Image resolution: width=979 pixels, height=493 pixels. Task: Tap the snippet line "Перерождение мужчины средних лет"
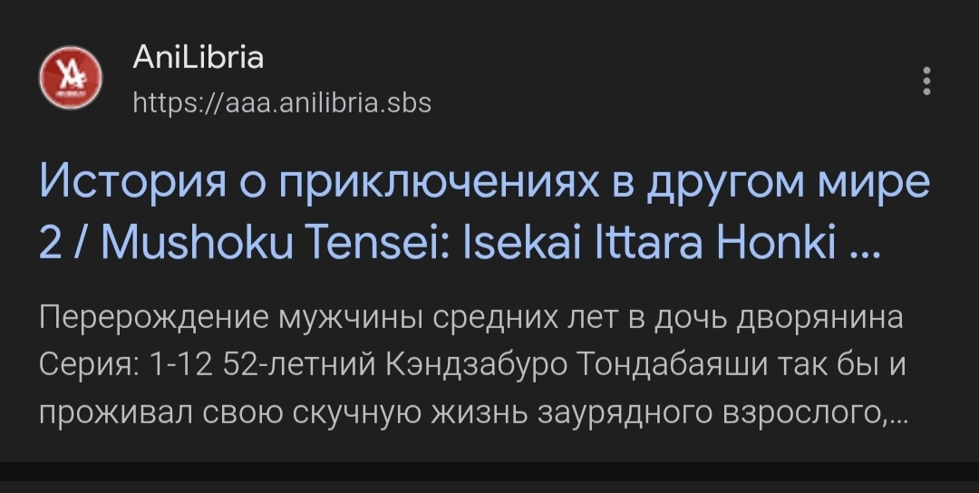point(326,320)
